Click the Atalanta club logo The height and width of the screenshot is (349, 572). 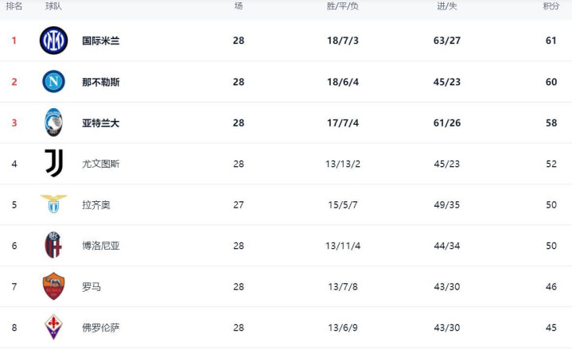coord(53,122)
